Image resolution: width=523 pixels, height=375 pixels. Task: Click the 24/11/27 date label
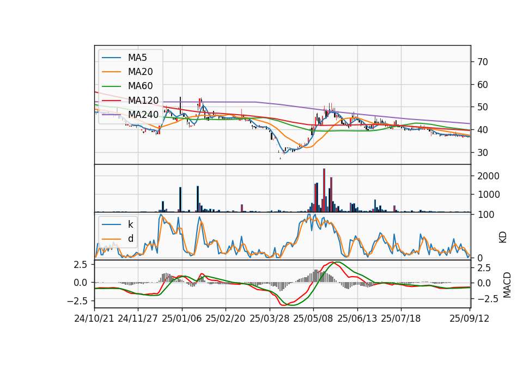[x=138, y=318]
